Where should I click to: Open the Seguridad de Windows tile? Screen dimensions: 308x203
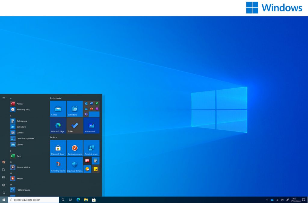[75, 165]
